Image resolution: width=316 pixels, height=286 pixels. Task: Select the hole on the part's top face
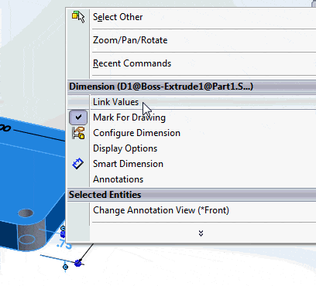coord(26,213)
